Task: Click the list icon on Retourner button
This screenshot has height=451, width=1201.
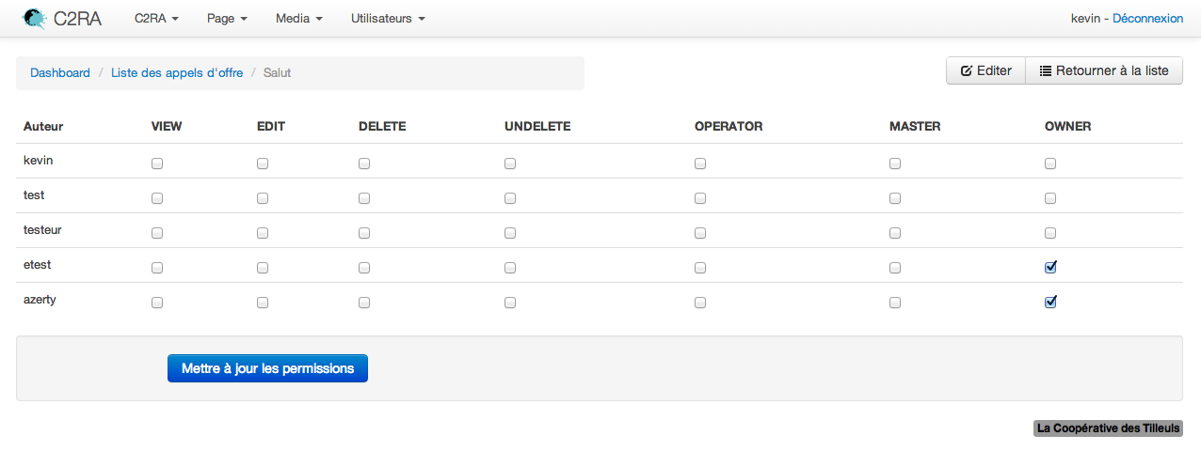Action: (1045, 71)
